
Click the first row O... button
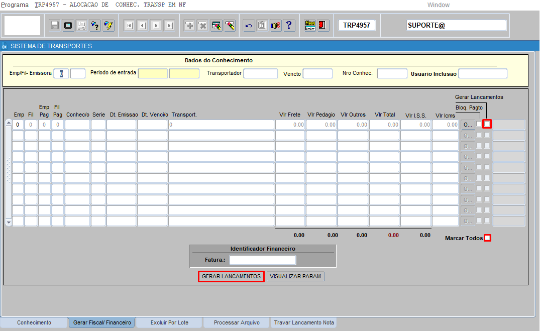coord(468,125)
